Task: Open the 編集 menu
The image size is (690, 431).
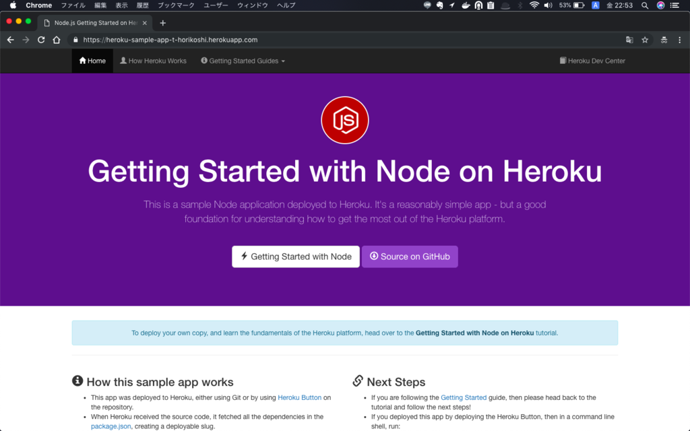Action: click(x=100, y=5)
